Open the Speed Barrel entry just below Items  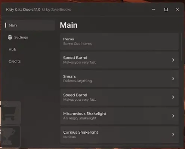pos(120,60)
